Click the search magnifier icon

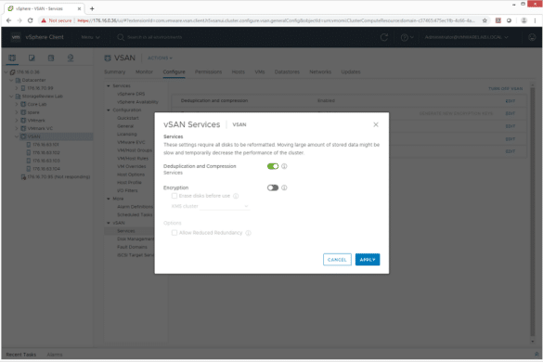pyautogui.click(x=121, y=37)
